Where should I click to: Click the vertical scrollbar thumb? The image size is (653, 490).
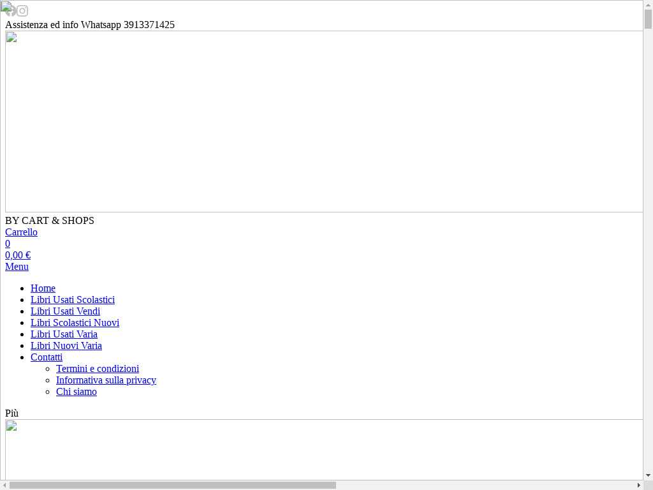click(648, 19)
